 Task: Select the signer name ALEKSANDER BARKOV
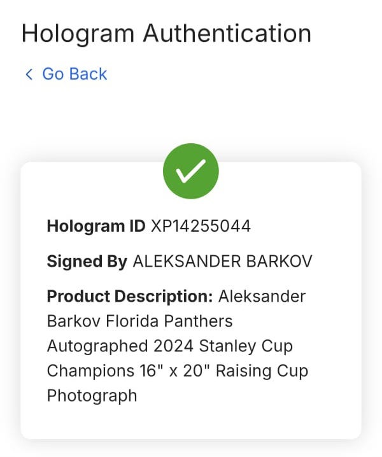click(x=222, y=262)
